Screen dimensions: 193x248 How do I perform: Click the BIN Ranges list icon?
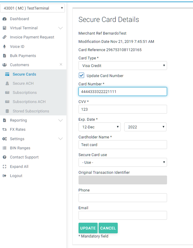click(4, 148)
